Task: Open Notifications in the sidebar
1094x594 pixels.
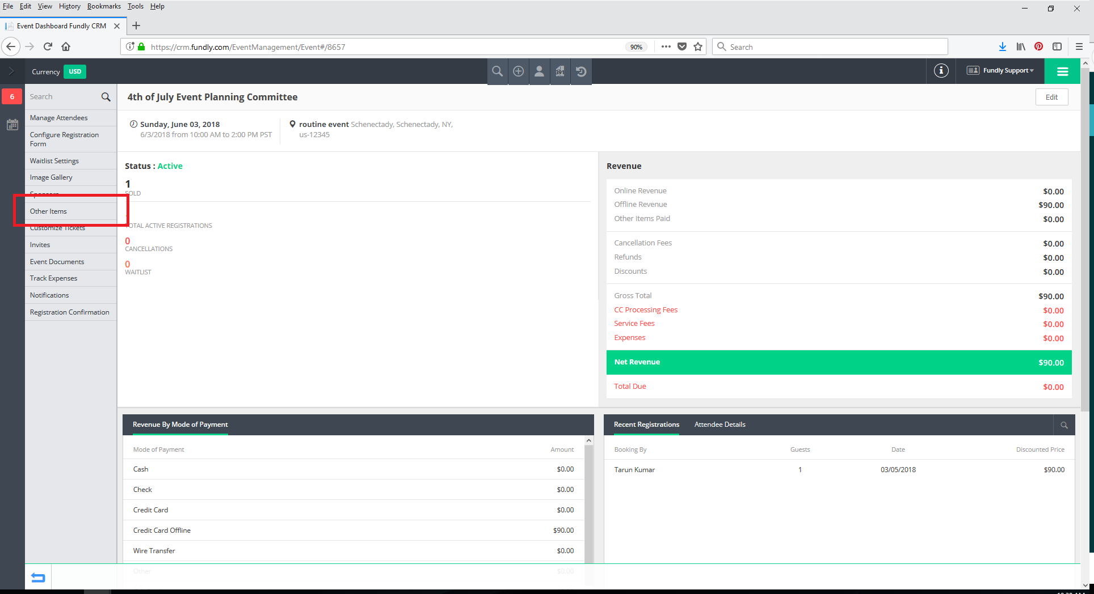Action: pos(70,295)
